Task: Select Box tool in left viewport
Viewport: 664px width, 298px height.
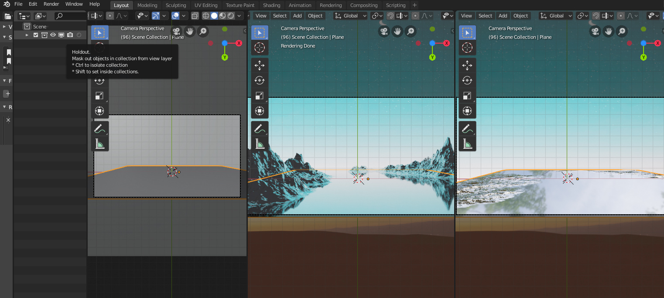Action: coord(99,33)
